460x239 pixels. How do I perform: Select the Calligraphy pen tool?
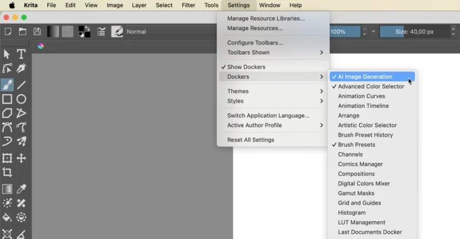pyautogui.click(x=21, y=68)
